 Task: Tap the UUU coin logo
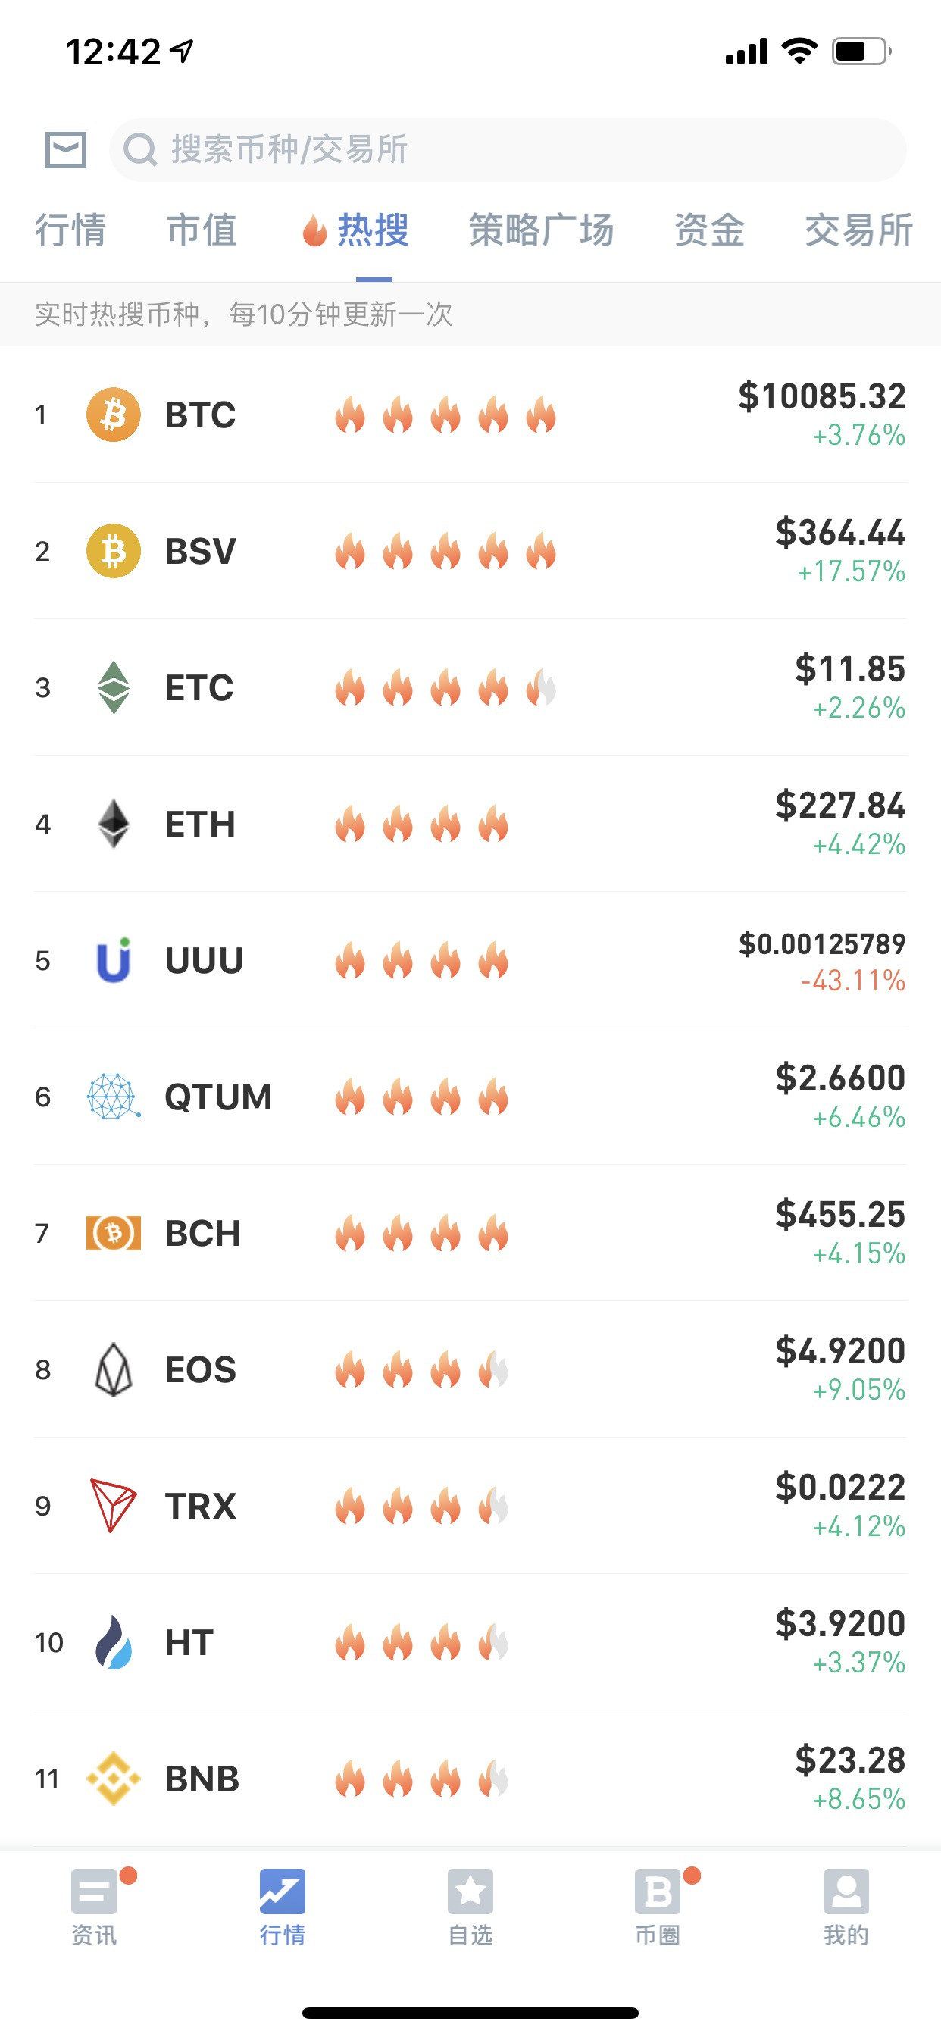[113, 960]
